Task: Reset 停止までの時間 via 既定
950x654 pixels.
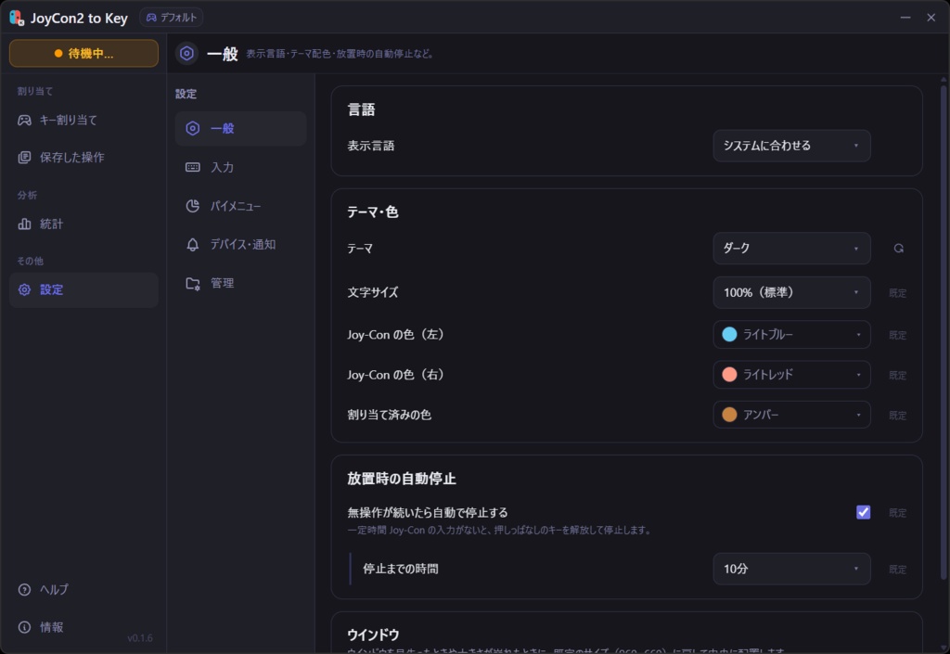Action: click(897, 570)
